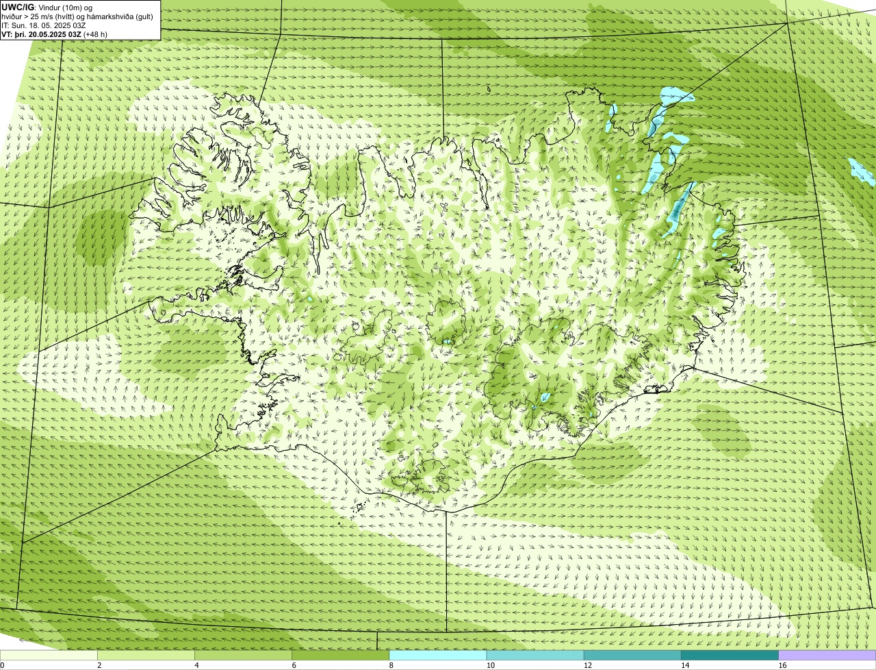Select the light green 2–4 m/s swatch
Viewport: 876px width, 670px height.
[x=146, y=655]
